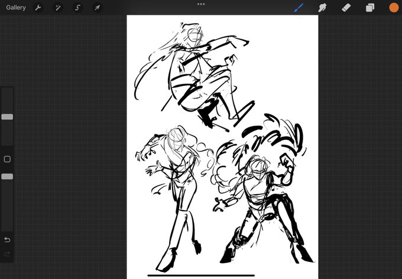Click the brush opacity slider handle
Image resolution: width=402 pixels, height=279 pixels.
point(7,176)
